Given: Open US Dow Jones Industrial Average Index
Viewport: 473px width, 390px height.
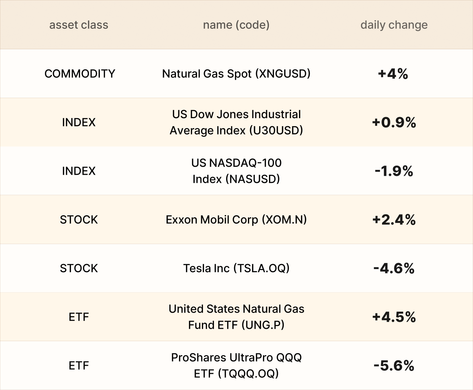Looking at the screenshot, I should click(x=236, y=122).
